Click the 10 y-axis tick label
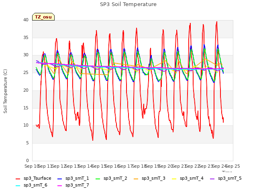The width and height of the screenshot is (257, 193). pos(26,125)
